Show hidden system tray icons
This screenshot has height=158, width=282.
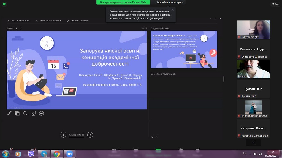coord(250,154)
